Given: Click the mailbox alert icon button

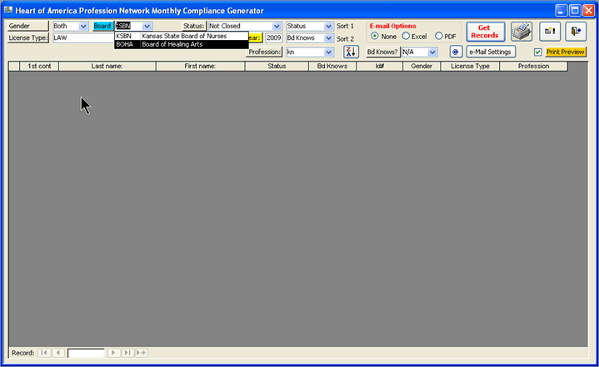Looking at the screenshot, I should [550, 32].
